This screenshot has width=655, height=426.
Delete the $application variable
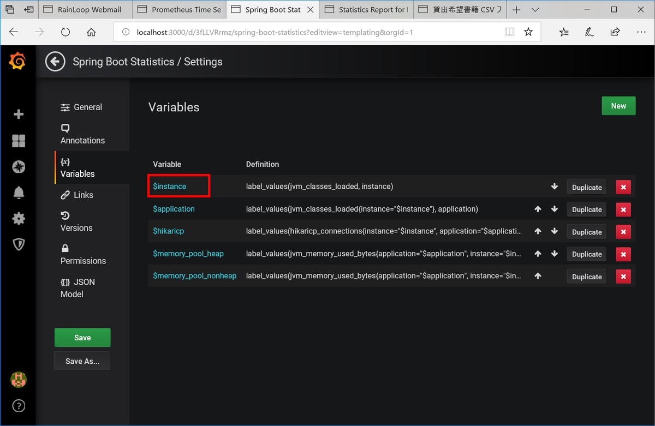coord(623,209)
